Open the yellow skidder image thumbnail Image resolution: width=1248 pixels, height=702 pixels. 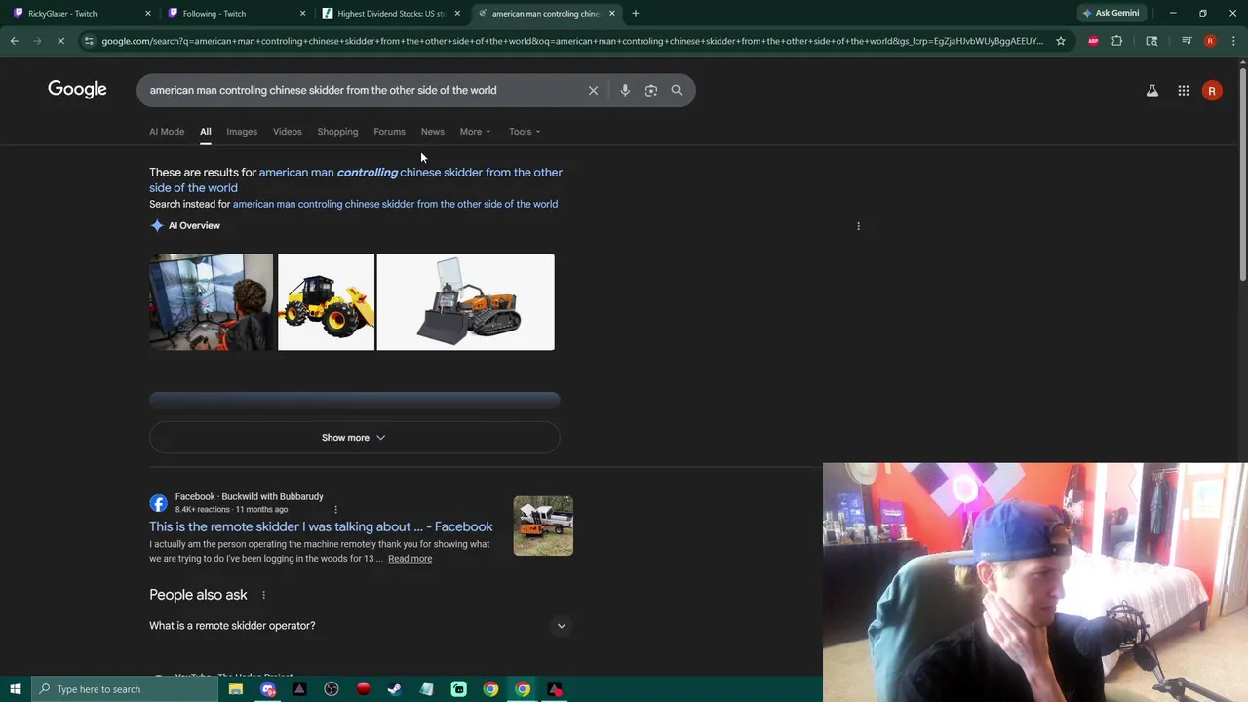tap(326, 302)
